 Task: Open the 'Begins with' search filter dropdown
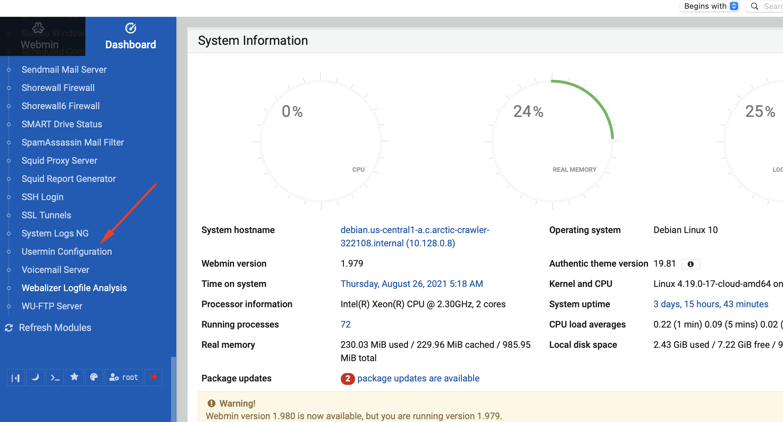tap(710, 6)
